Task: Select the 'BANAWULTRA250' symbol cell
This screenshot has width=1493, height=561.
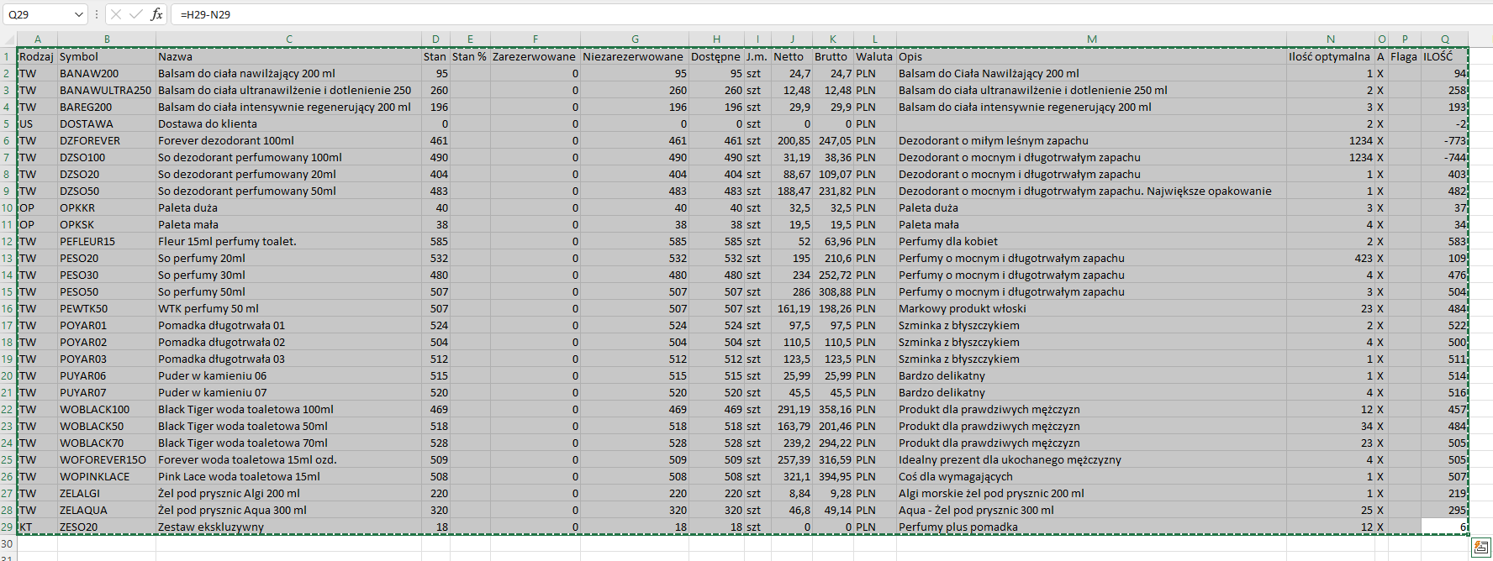Action: 107,90
